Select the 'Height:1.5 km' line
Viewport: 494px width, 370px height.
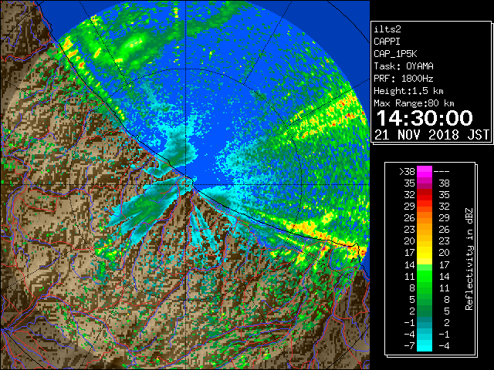pyautogui.click(x=408, y=91)
